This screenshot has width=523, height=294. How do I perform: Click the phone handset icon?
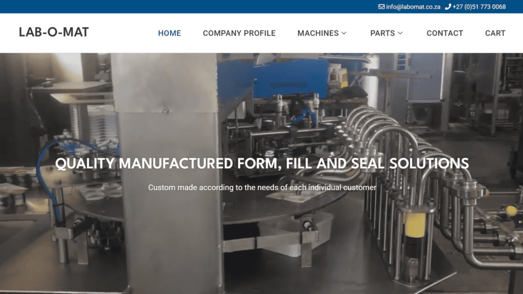(448, 7)
